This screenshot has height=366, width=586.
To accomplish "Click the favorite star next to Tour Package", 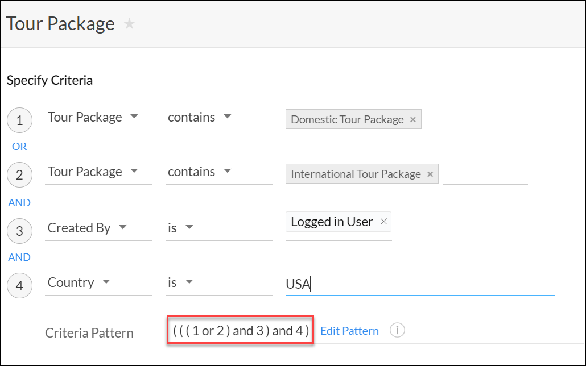I will pyautogui.click(x=130, y=24).
